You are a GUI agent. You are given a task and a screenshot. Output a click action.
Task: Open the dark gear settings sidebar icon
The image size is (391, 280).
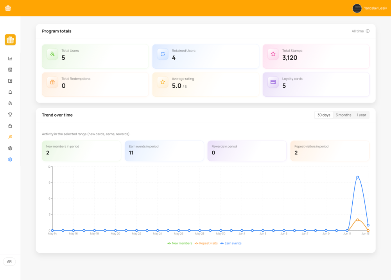tap(10, 148)
